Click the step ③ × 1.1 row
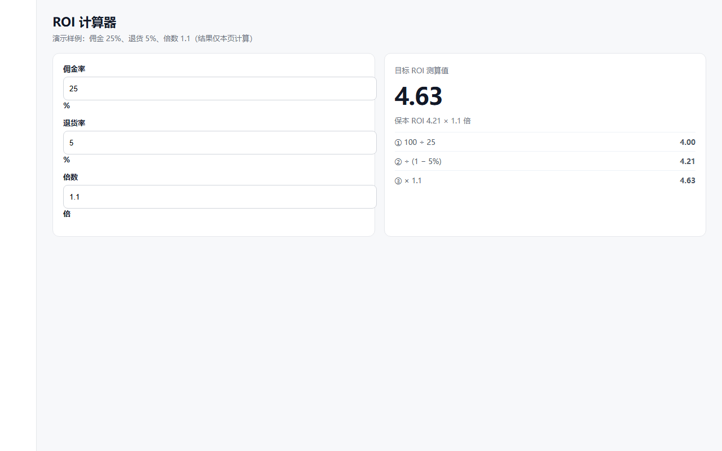This screenshot has width=722, height=451. pyautogui.click(x=545, y=180)
